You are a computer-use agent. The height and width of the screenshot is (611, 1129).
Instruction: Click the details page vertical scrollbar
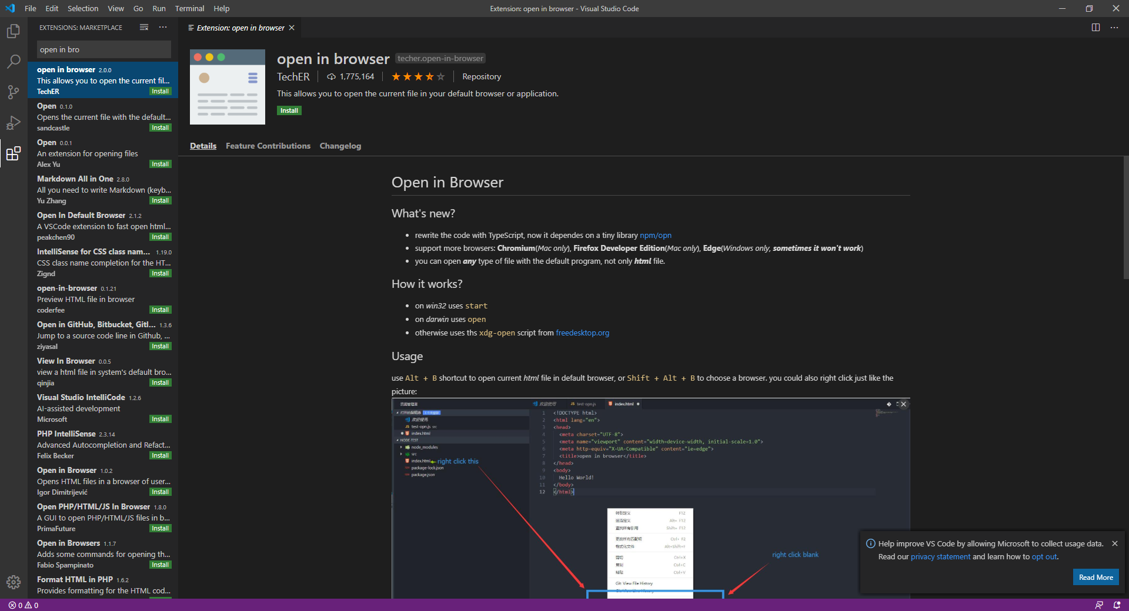pyautogui.click(x=1125, y=217)
